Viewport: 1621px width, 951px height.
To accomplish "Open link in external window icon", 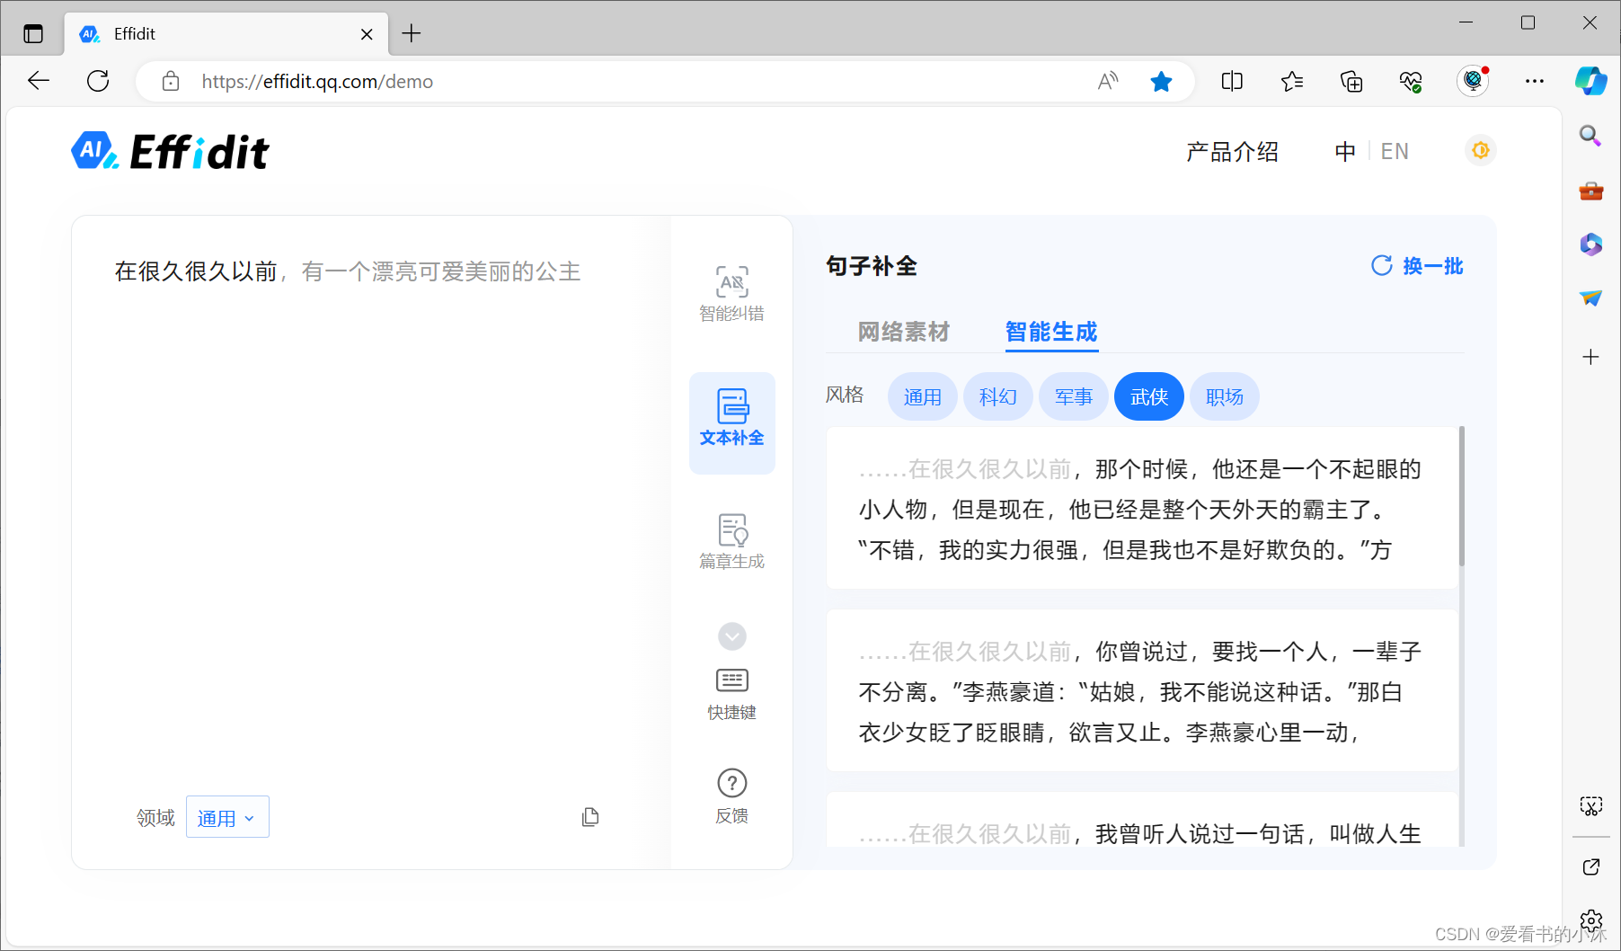I will (1590, 867).
